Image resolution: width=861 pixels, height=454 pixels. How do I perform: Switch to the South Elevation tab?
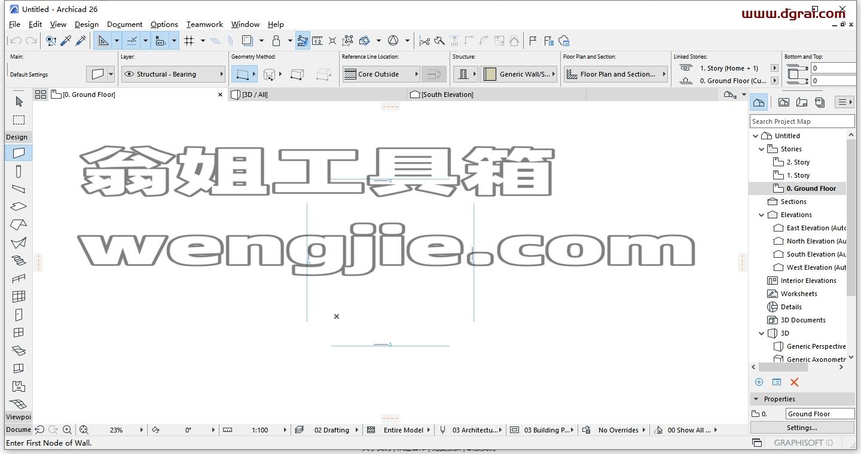(x=496, y=95)
